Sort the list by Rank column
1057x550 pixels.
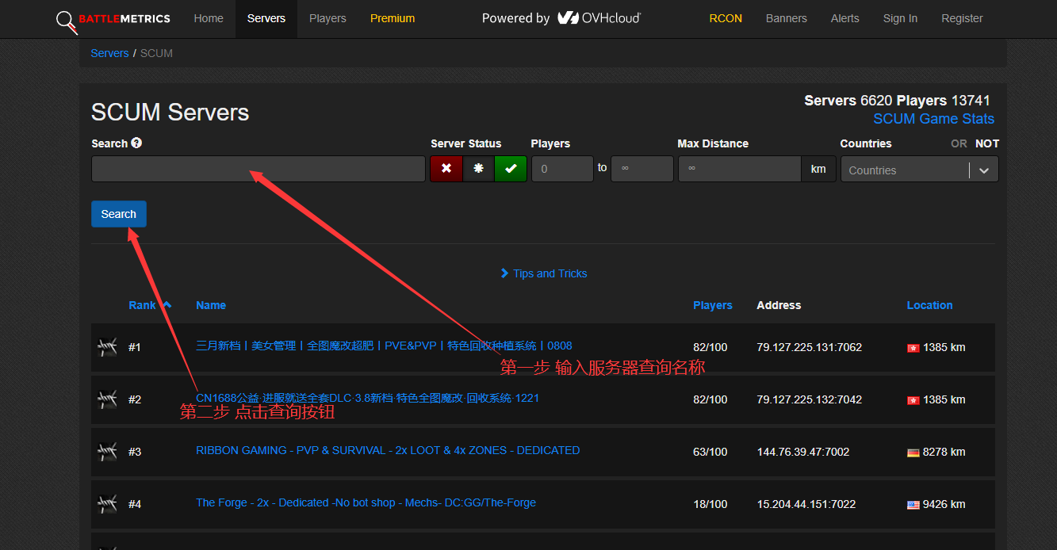pos(143,305)
